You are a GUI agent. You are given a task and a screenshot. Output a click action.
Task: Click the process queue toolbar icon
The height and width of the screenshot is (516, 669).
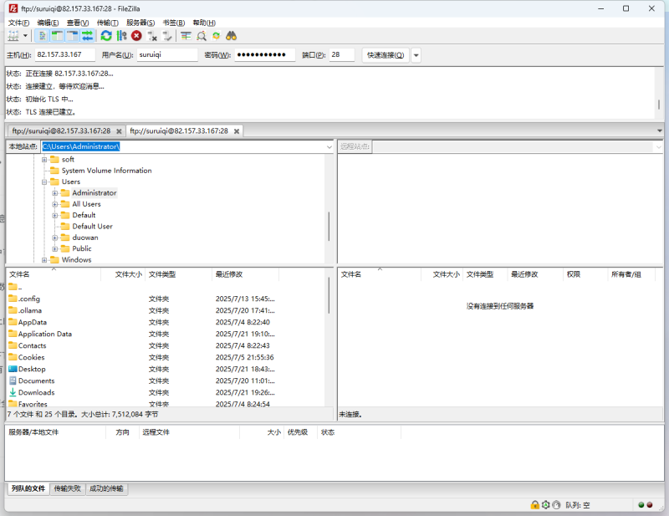[121, 36]
